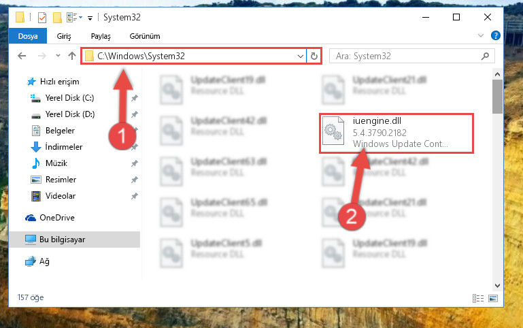
Task: Toggle the pin beside Müzik
Action: pos(135,163)
